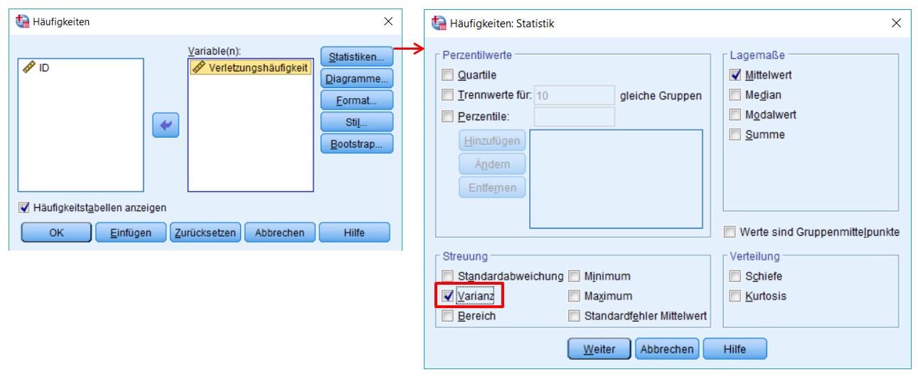Click Weiter to confirm statistics

click(x=598, y=349)
